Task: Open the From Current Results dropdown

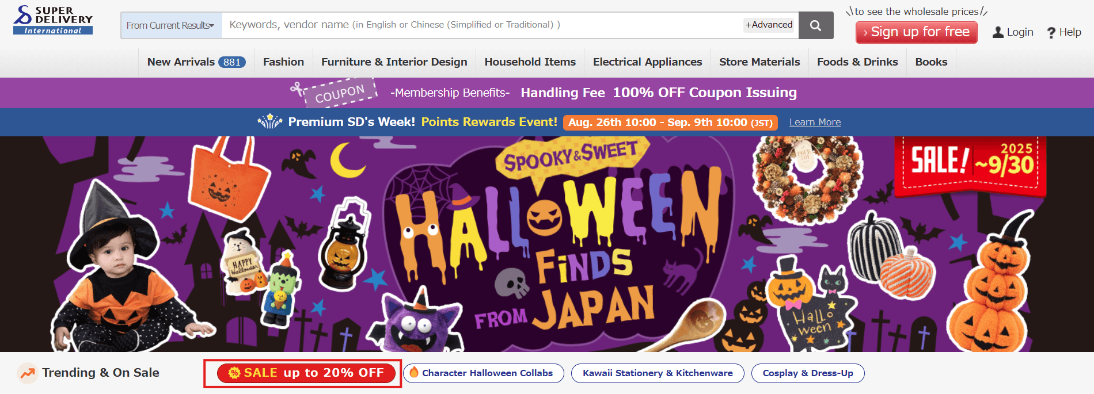Action: tap(171, 25)
